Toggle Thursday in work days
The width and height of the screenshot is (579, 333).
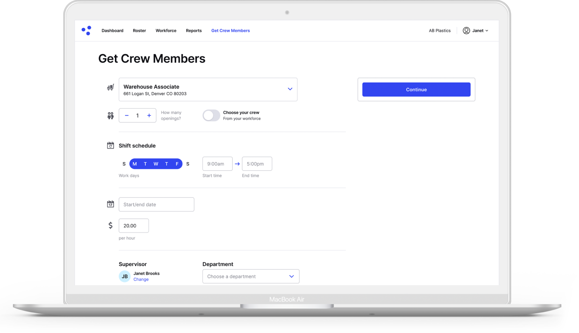(x=167, y=164)
